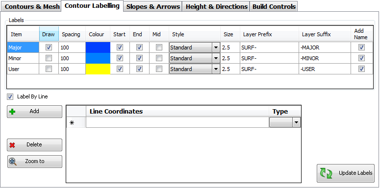The height and width of the screenshot is (188, 380).
Task: Click the Item column header
Action: [23, 34]
